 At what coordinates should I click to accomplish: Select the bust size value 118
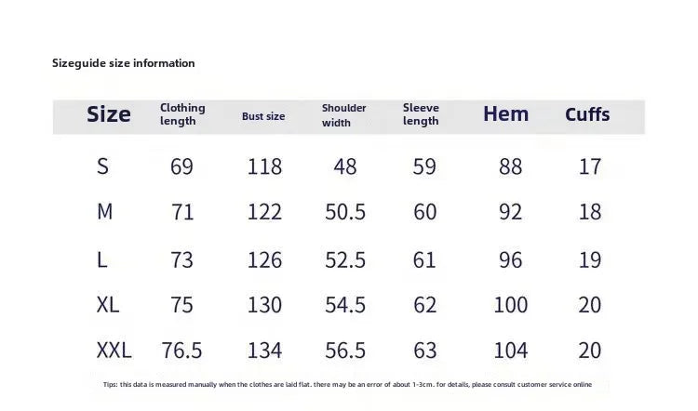(x=264, y=166)
